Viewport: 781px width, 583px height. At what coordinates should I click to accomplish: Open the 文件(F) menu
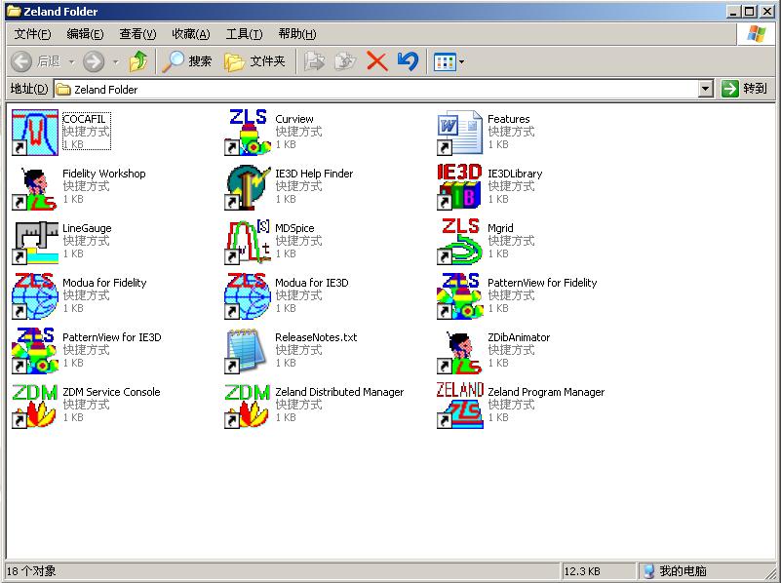point(32,34)
